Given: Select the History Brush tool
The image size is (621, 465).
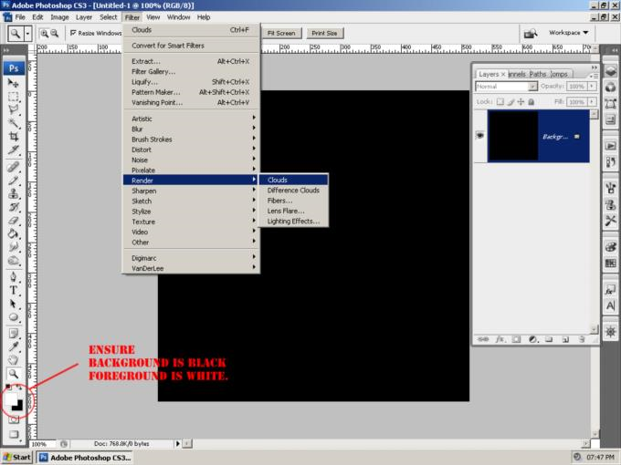Looking at the screenshot, I should (x=14, y=207).
